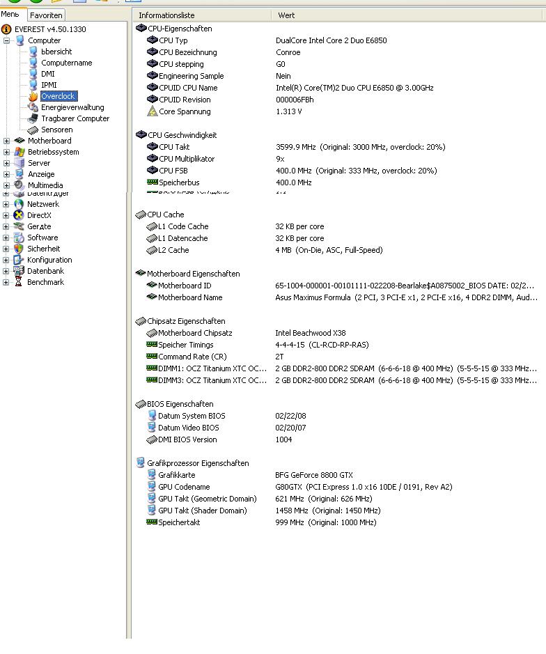Click the Server icon in the tree

tap(19, 163)
